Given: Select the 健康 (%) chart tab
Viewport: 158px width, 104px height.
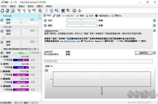Looking at the screenshot, I should [x=49, y=66].
